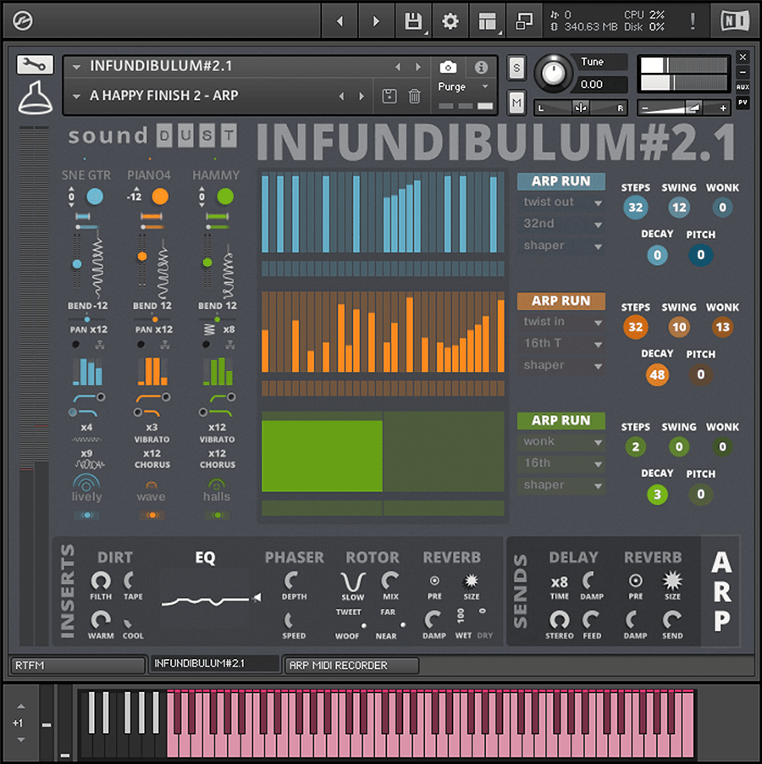Click the AUX button near output meter
Image resolution: width=762 pixels, height=764 pixels.
(743, 87)
